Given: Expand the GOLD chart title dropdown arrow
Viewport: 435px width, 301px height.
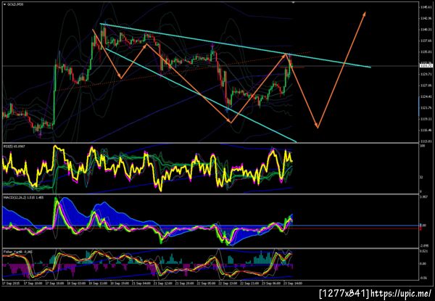Looking at the screenshot, I should tap(4, 5).
